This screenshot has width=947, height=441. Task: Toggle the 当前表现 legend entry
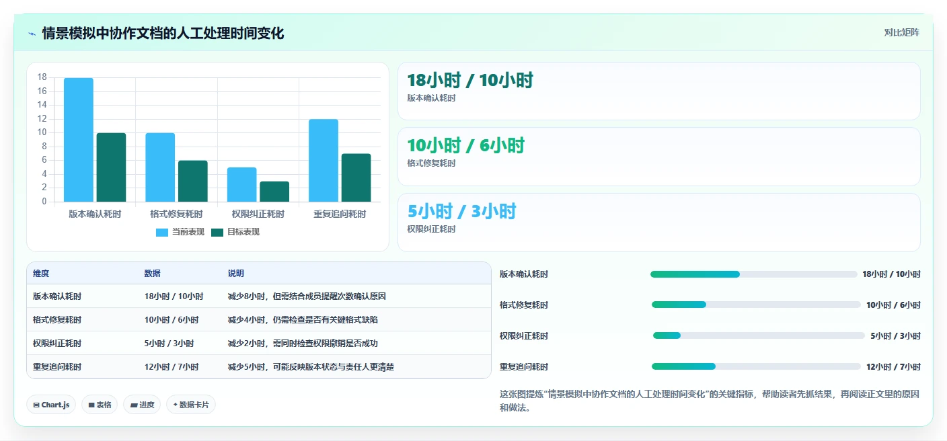(180, 232)
